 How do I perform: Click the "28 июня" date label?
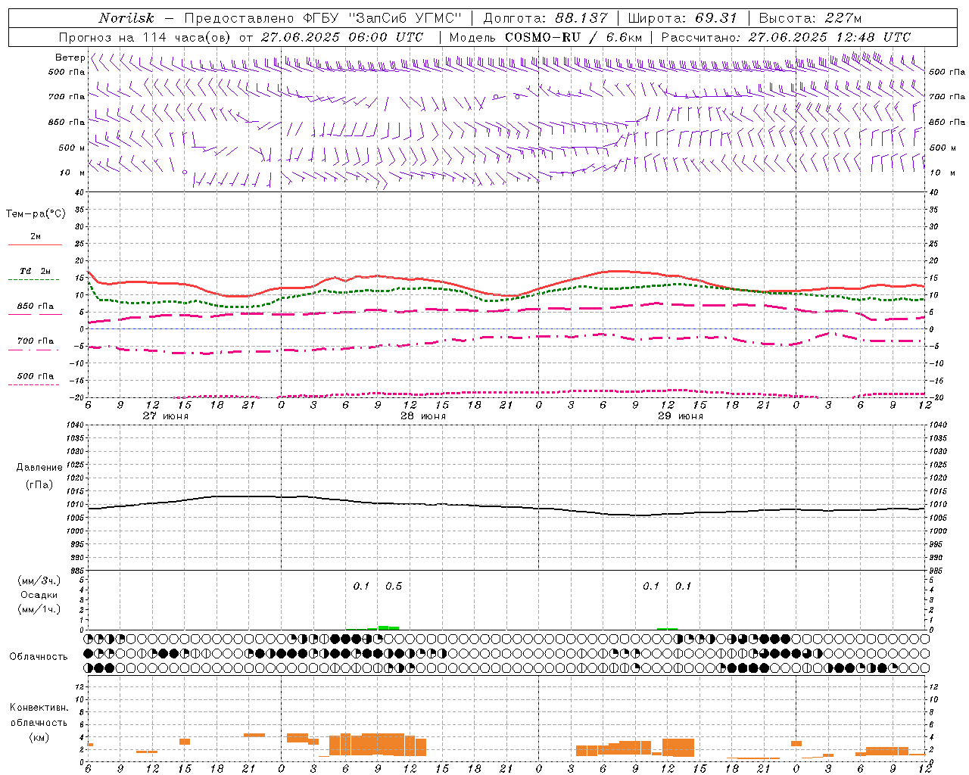pos(423,416)
